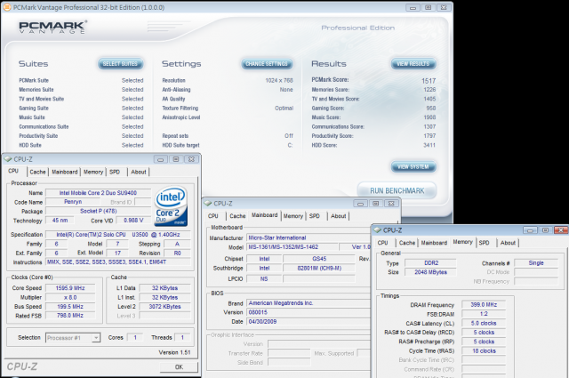Click the CPU-Z icon in the CPU window title bar
569x378 pixels.
pos(8,159)
